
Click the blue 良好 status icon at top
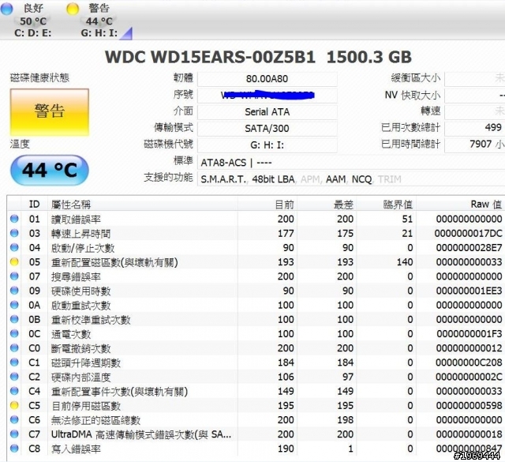tap(6, 9)
